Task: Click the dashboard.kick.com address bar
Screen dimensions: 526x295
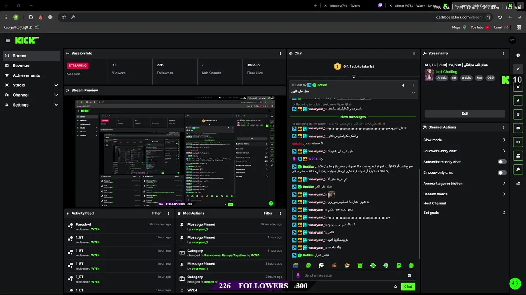Action: (459, 17)
